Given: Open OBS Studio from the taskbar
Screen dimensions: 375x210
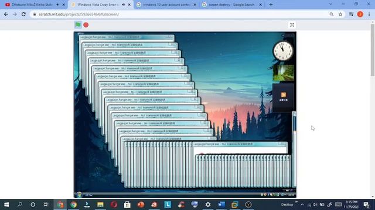Looking at the screenshot, I should 248,205.
